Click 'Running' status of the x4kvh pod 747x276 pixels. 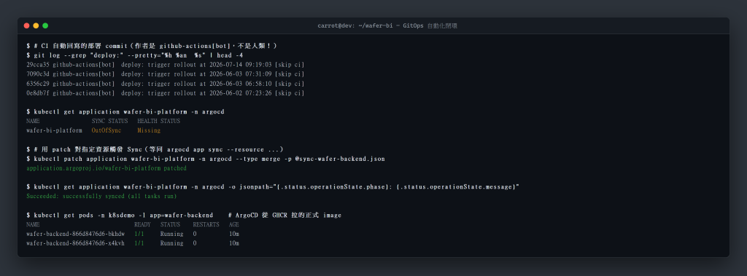172,244
